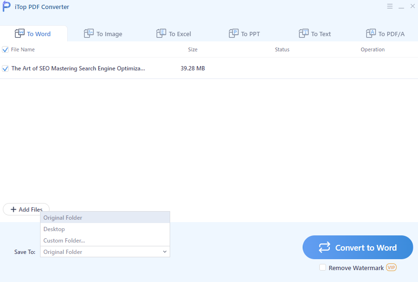418x282 pixels.
Task: Click the To Excel tab icon
Action: pos(161,33)
